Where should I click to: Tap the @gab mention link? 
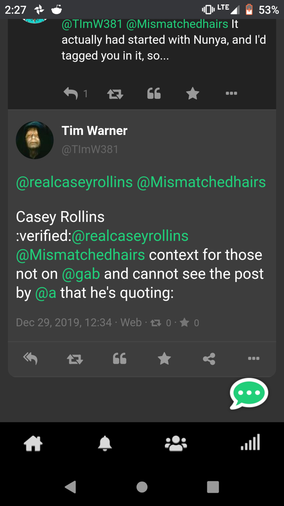81,274
